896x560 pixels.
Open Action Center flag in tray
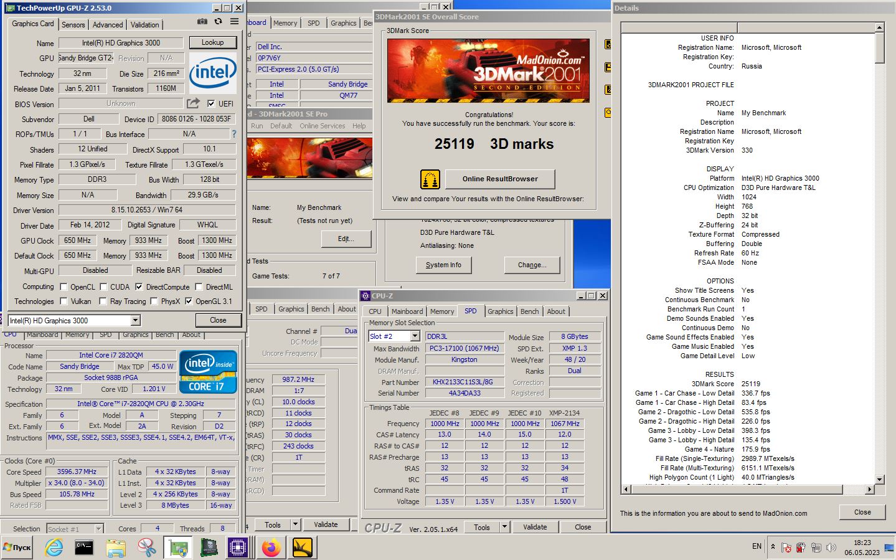pyautogui.click(x=786, y=548)
